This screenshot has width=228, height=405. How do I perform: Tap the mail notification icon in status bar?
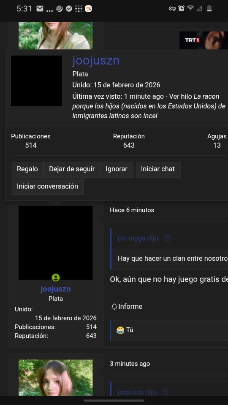coord(40,9)
